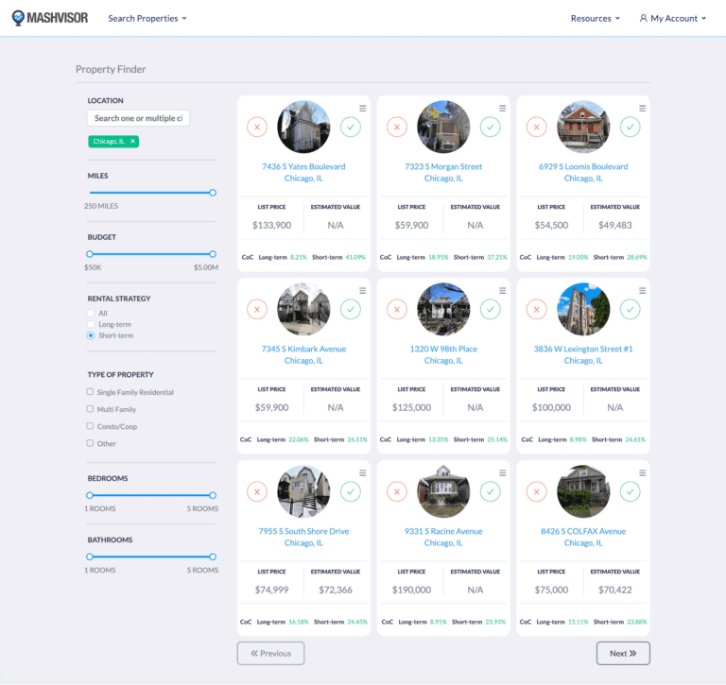This screenshot has width=726, height=685.
Task: Check the Single Family Residential box
Action: (91, 392)
